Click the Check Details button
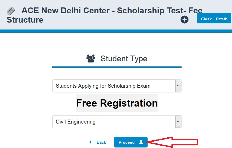 (214, 18)
